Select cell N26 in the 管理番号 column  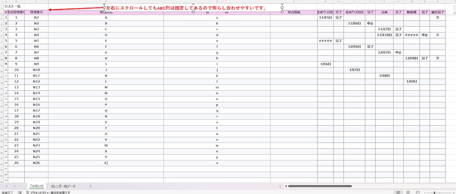click(x=36, y=163)
